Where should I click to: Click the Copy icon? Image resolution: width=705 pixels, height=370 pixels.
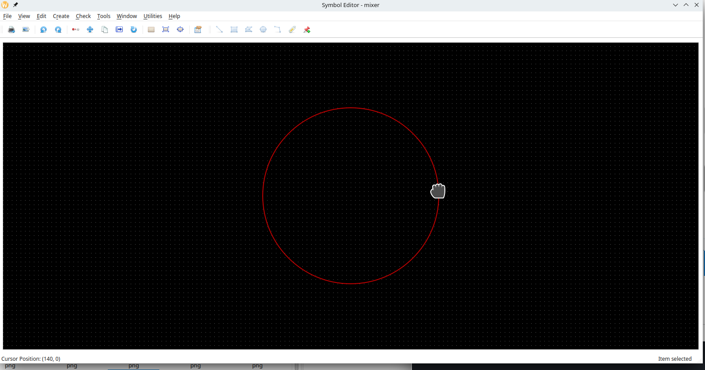click(x=105, y=29)
